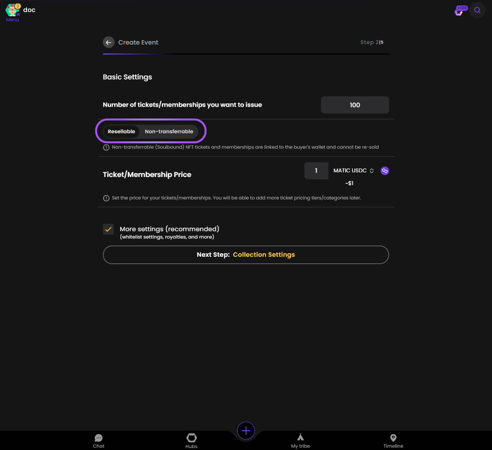Switch tickets to Non-transferrable
The width and height of the screenshot is (492, 450).
tap(169, 132)
